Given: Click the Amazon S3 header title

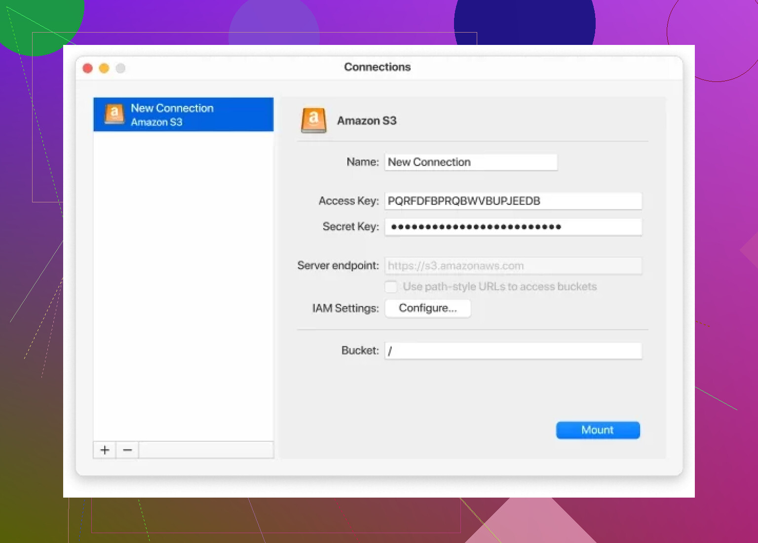Looking at the screenshot, I should tap(367, 121).
